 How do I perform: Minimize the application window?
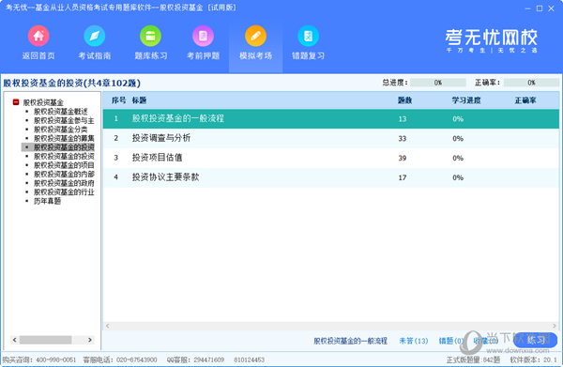pos(527,8)
